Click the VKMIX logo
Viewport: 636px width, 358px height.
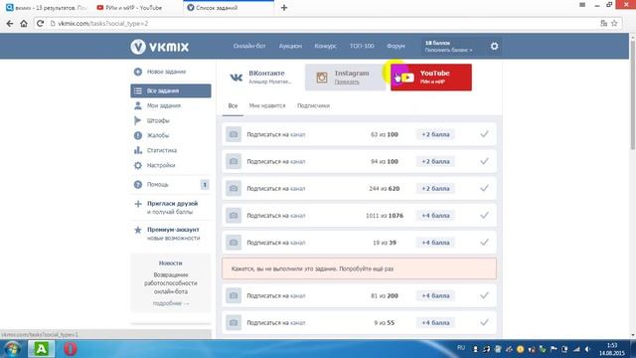tap(159, 47)
